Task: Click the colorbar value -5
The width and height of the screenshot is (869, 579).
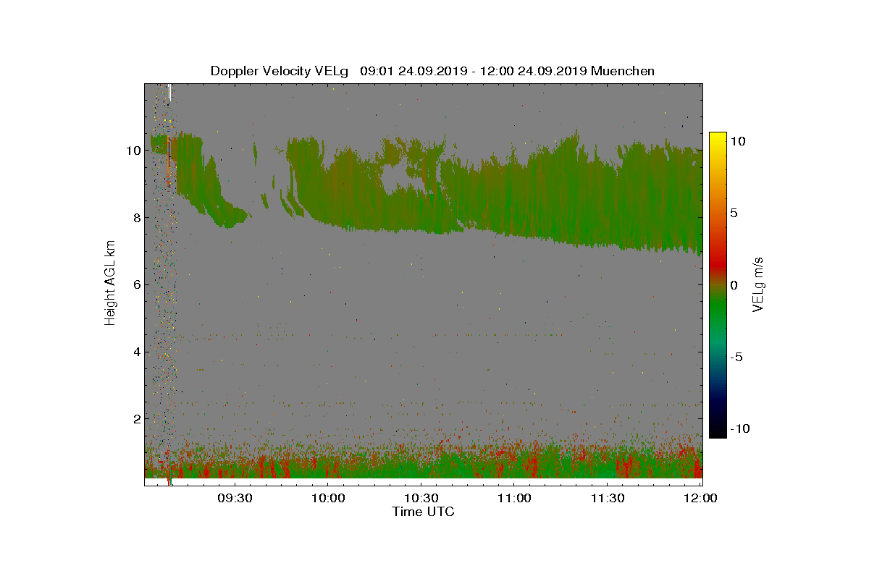Action: (736, 357)
